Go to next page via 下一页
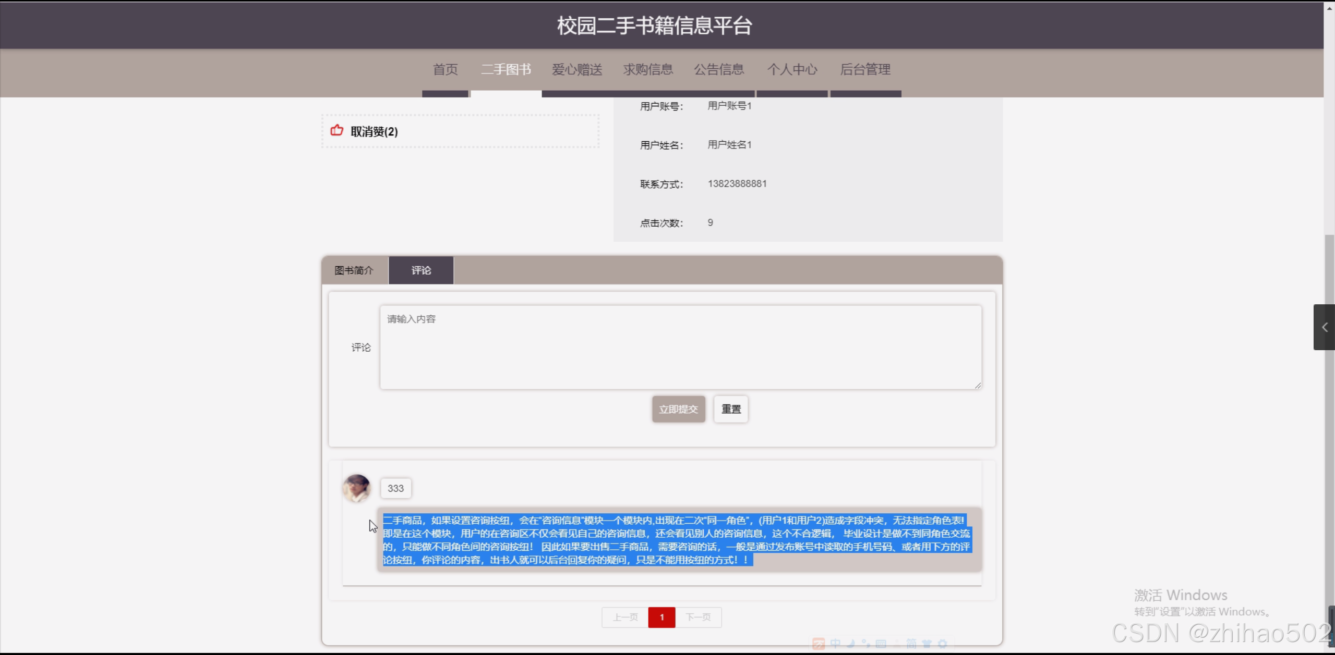This screenshot has width=1335, height=655. click(x=698, y=617)
